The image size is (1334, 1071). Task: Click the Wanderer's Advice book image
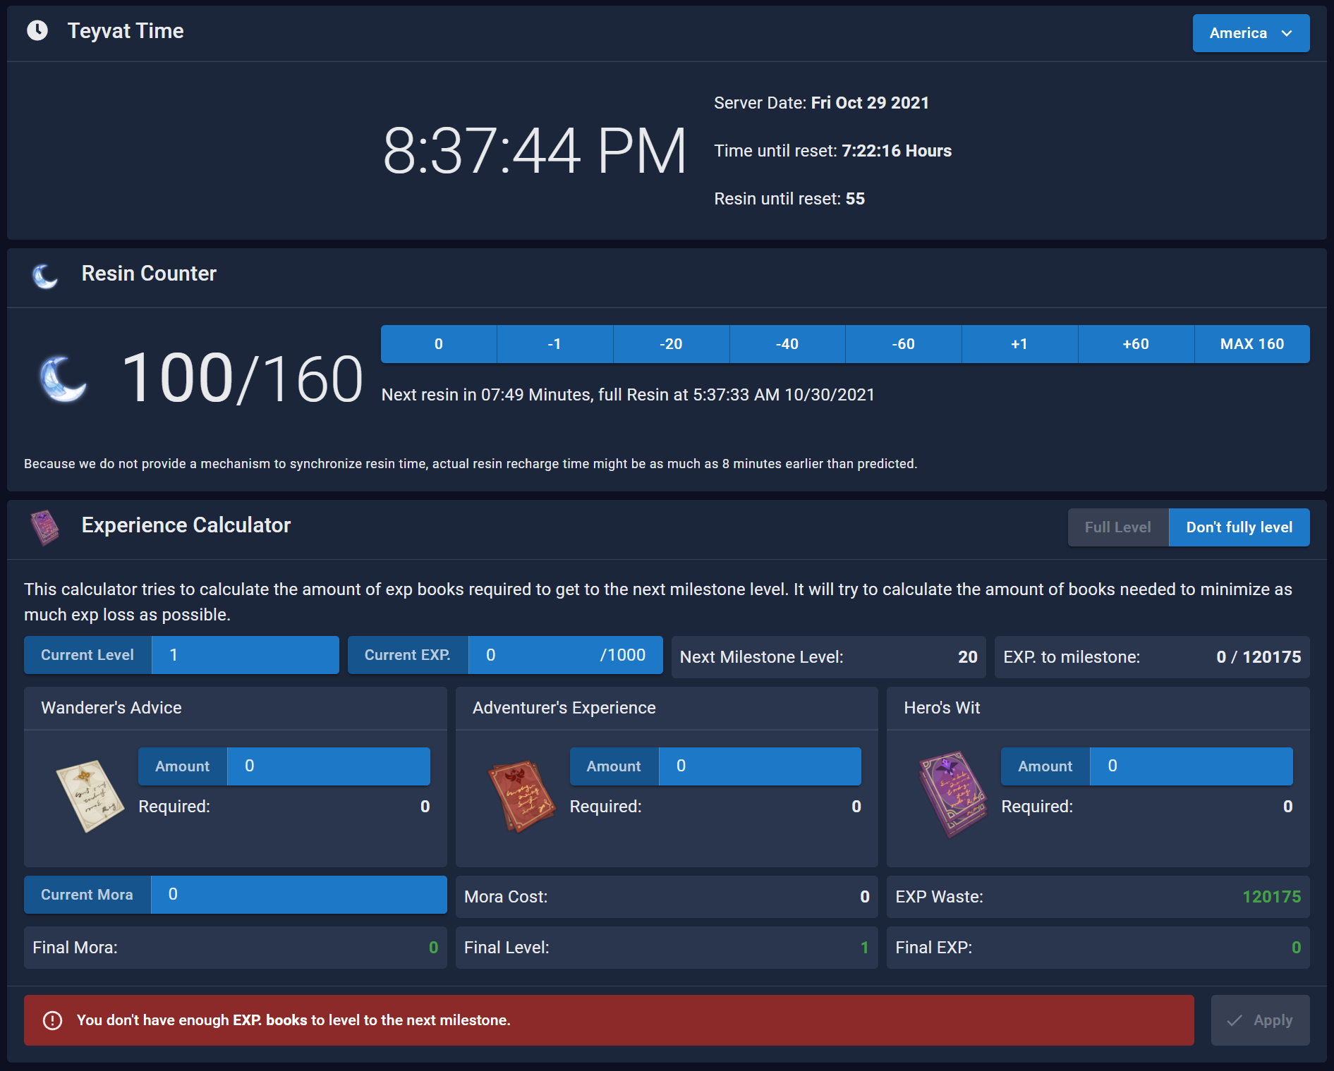tap(90, 795)
